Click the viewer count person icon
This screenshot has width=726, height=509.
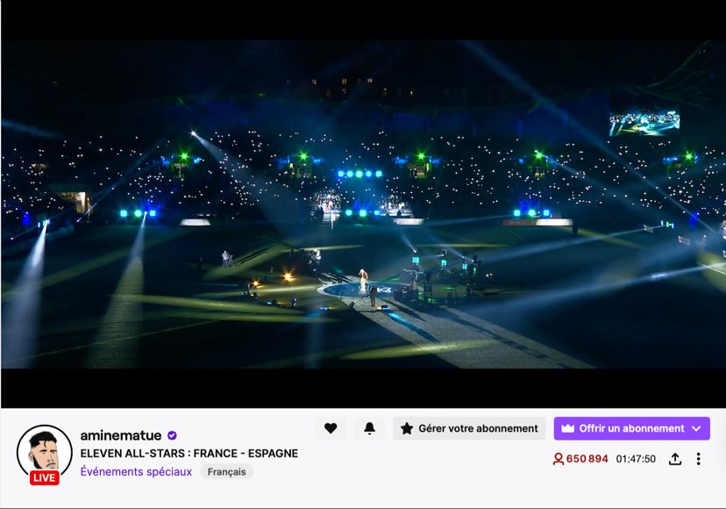click(x=559, y=459)
